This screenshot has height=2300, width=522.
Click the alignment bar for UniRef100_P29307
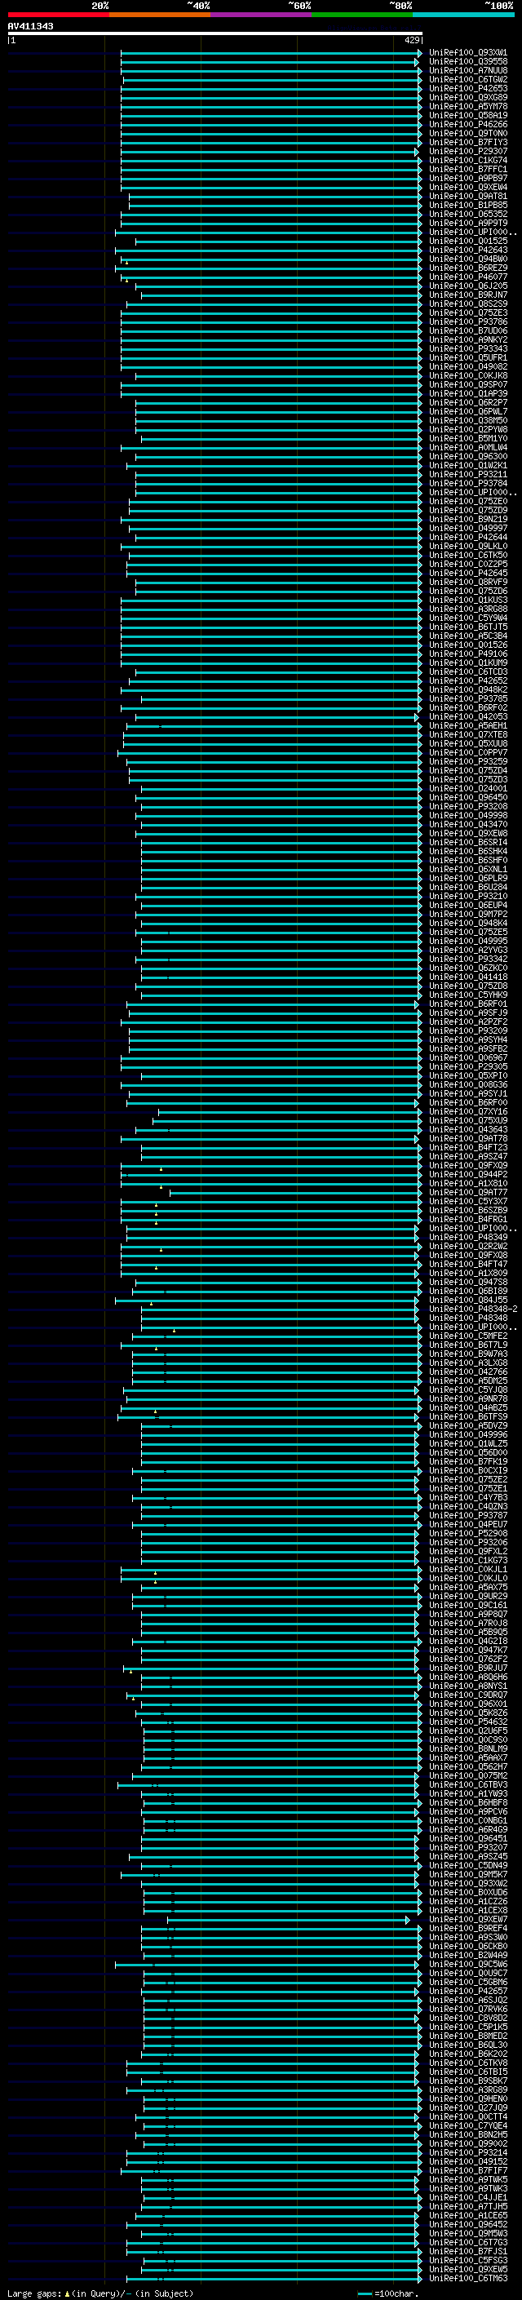pos(269,152)
